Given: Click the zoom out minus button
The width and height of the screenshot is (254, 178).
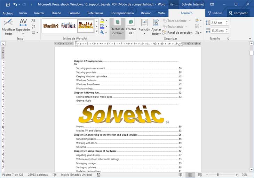Looking at the screenshot, I should (207, 175).
